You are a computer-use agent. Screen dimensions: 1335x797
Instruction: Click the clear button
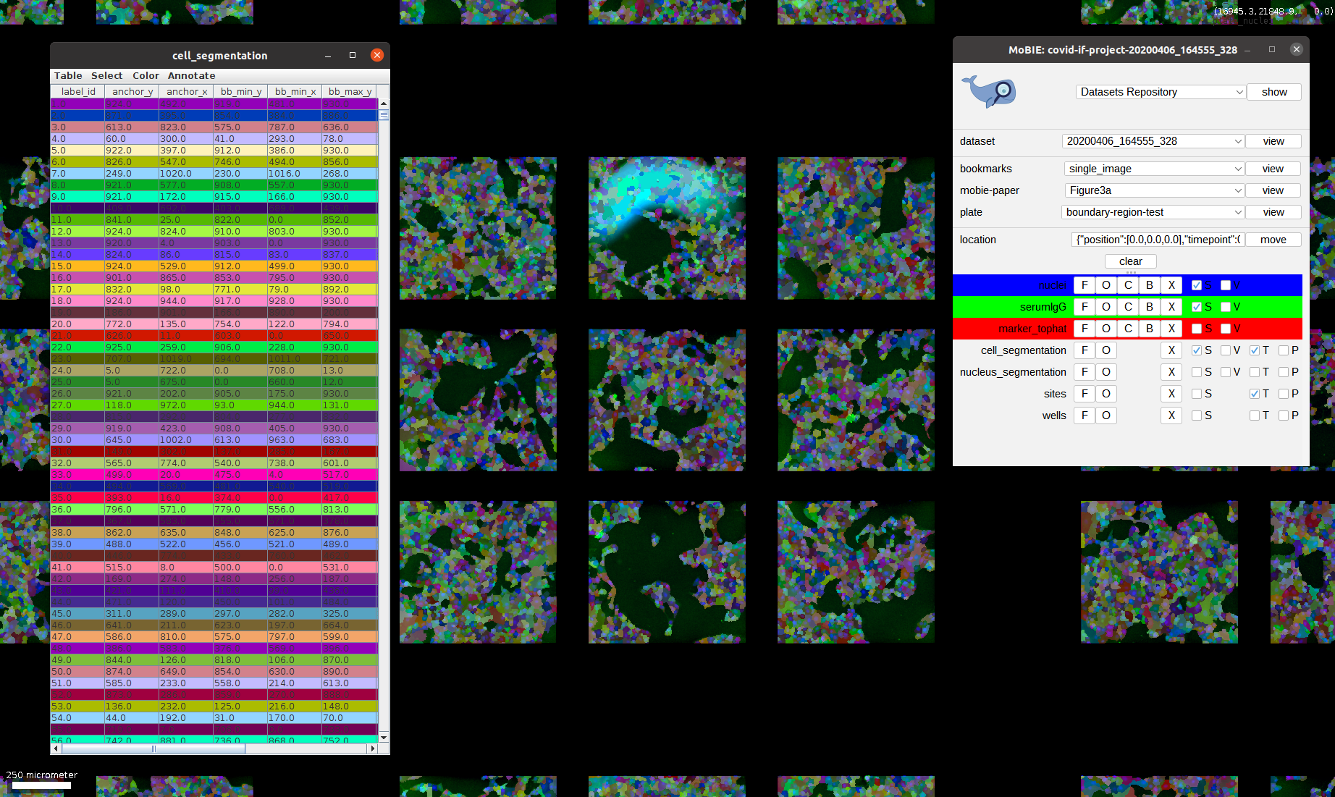pos(1130,261)
